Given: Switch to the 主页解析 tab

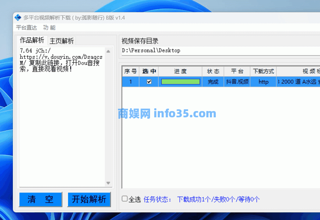Looking at the screenshot, I should coord(61,41).
